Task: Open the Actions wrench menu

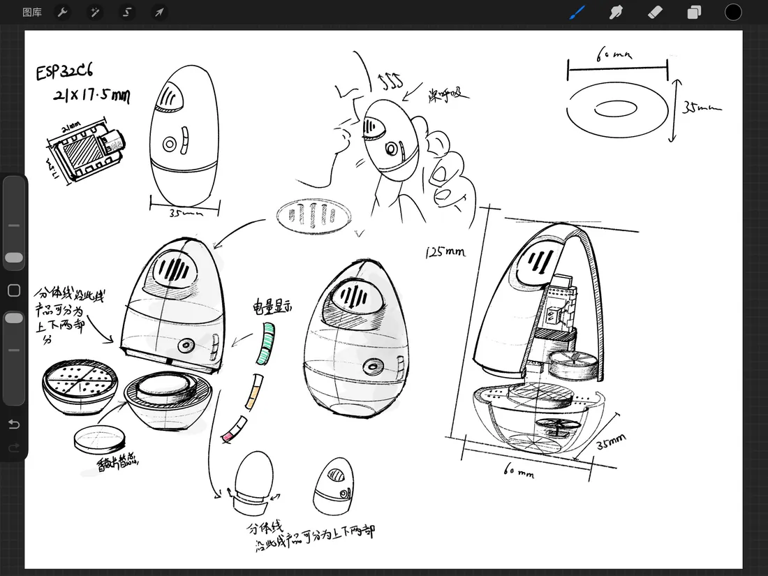Action: [x=62, y=13]
